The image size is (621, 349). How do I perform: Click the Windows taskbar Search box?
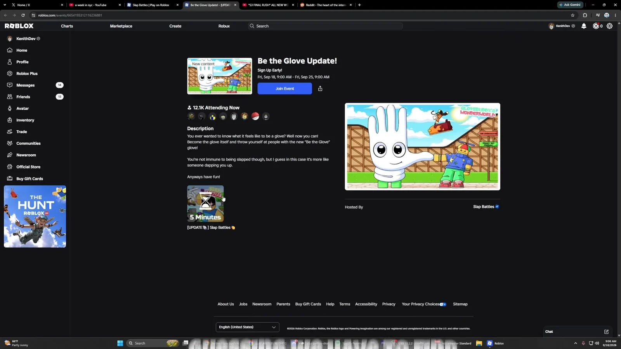click(153, 343)
